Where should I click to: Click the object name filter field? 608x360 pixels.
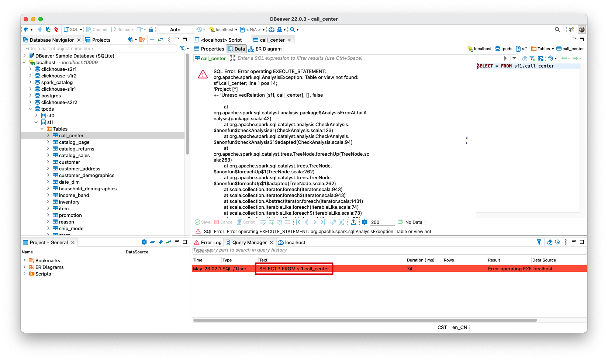point(100,49)
